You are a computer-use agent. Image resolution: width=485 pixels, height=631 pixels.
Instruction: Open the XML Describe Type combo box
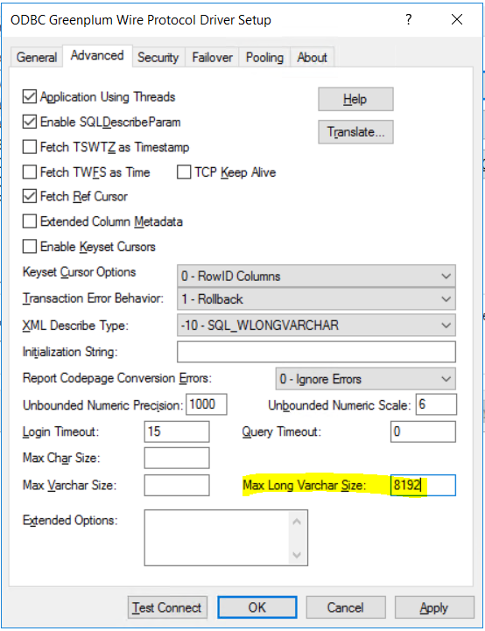click(316, 326)
